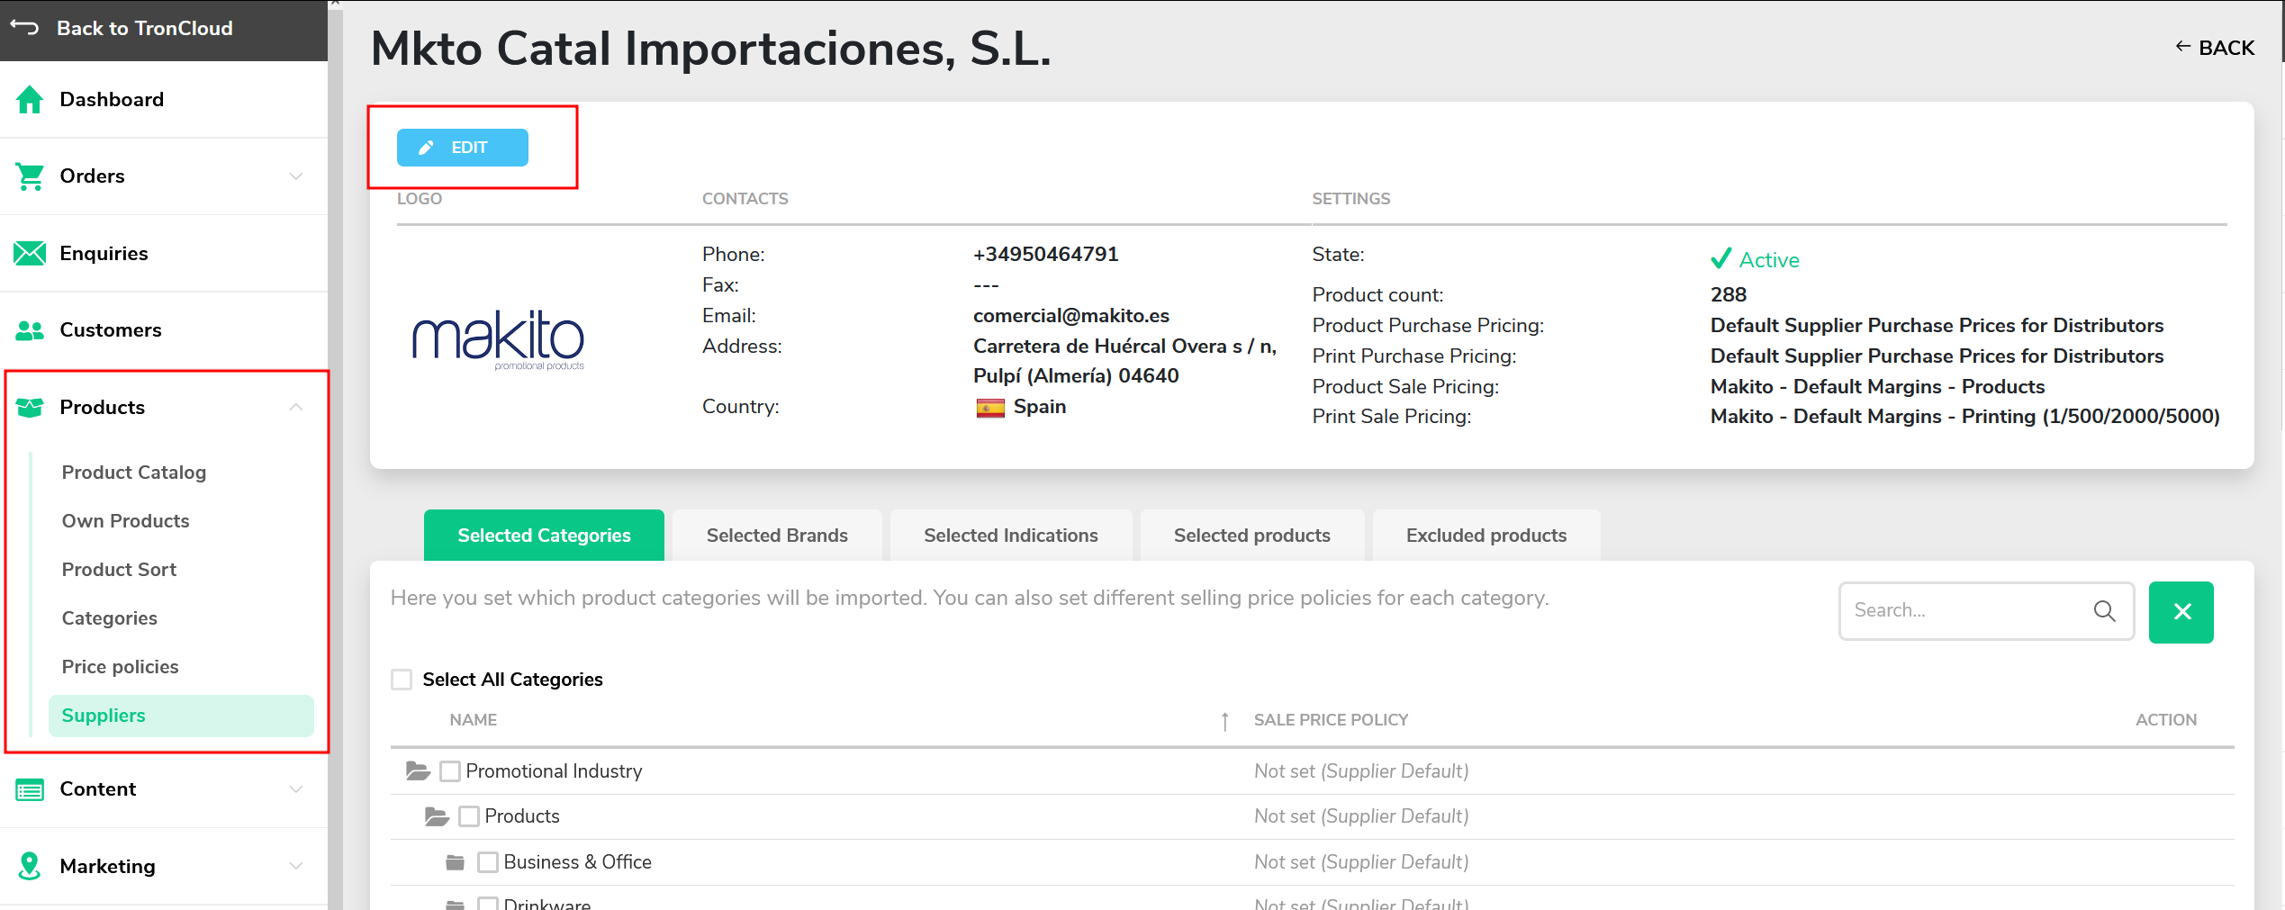The width and height of the screenshot is (2285, 910).
Task: Click the folder icon beside Products category
Action: [437, 816]
